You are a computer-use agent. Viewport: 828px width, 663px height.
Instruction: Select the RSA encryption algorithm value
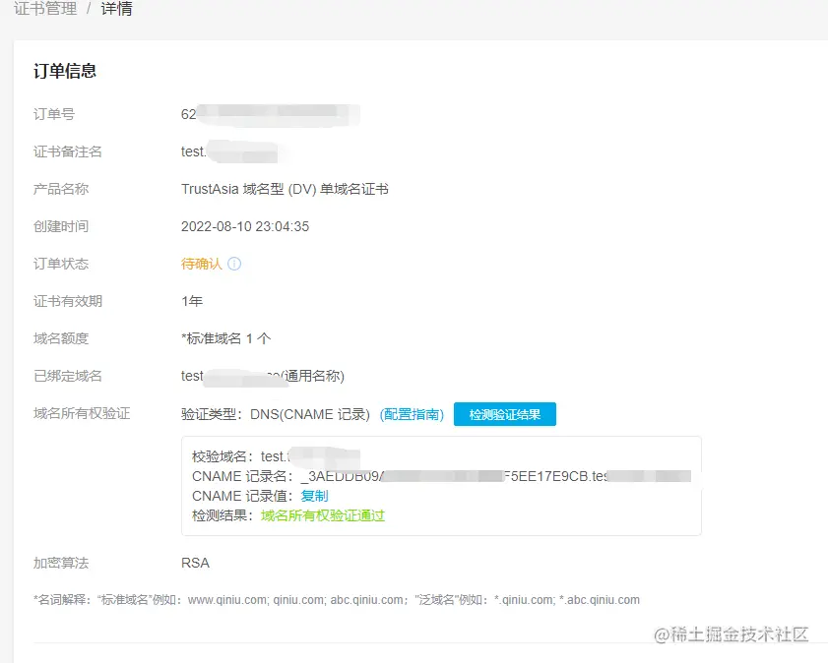[x=195, y=564]
